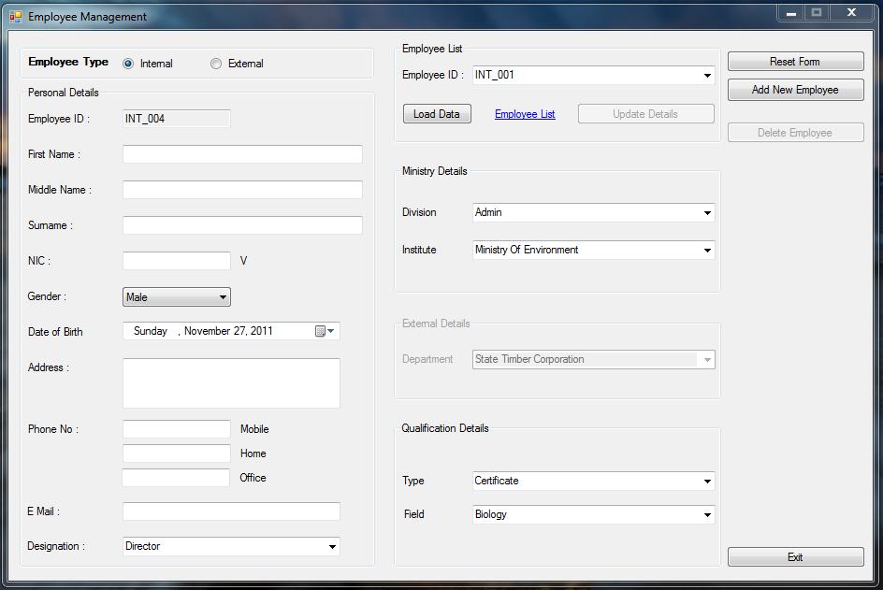
Task: Click the Employee Management app icon in title bar
Action: click(15, 17)
